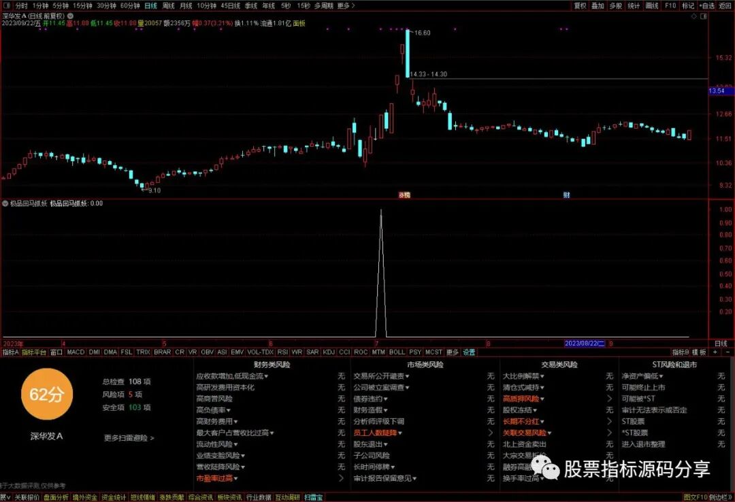Expand 市盈率过高 risk item

[x=217, y=478]
